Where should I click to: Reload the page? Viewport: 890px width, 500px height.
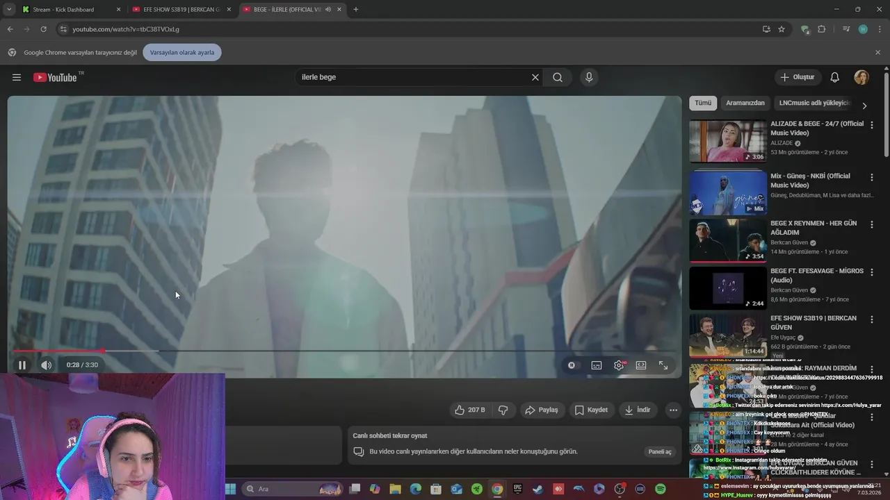pyautogui.click(x=43, y=29)
